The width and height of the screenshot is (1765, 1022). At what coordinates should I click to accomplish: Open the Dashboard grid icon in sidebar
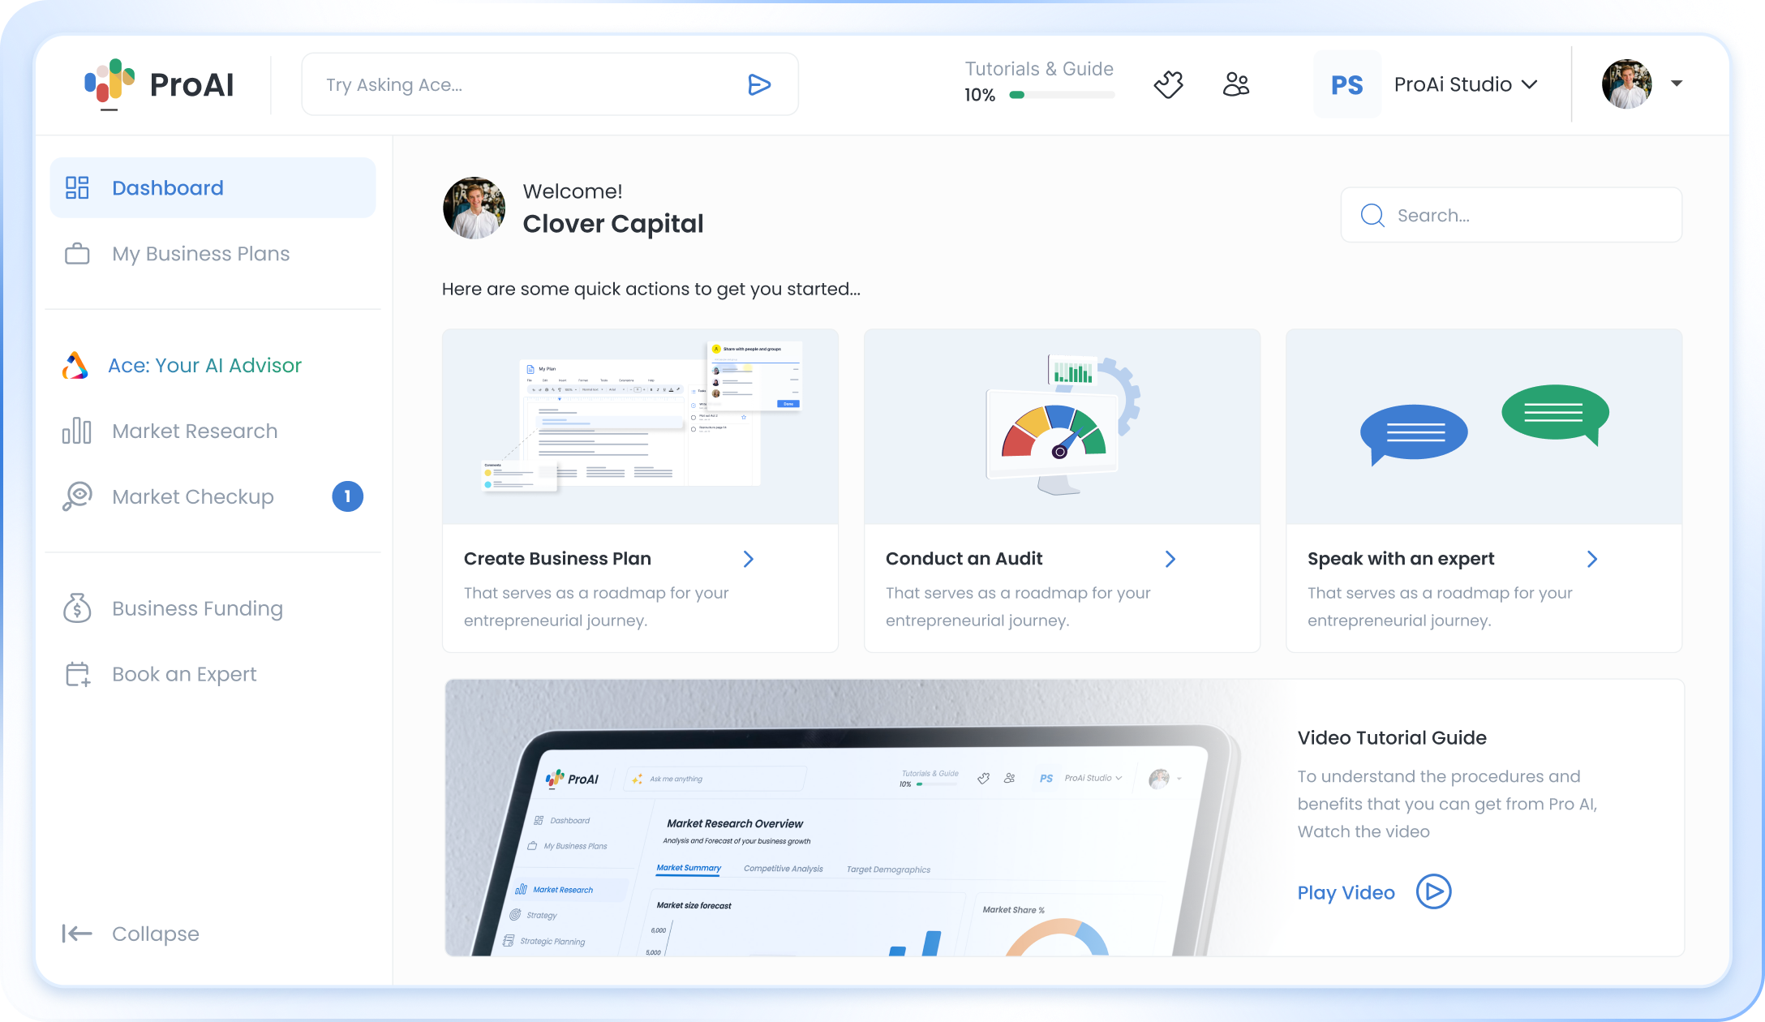(x=78, y=187)
